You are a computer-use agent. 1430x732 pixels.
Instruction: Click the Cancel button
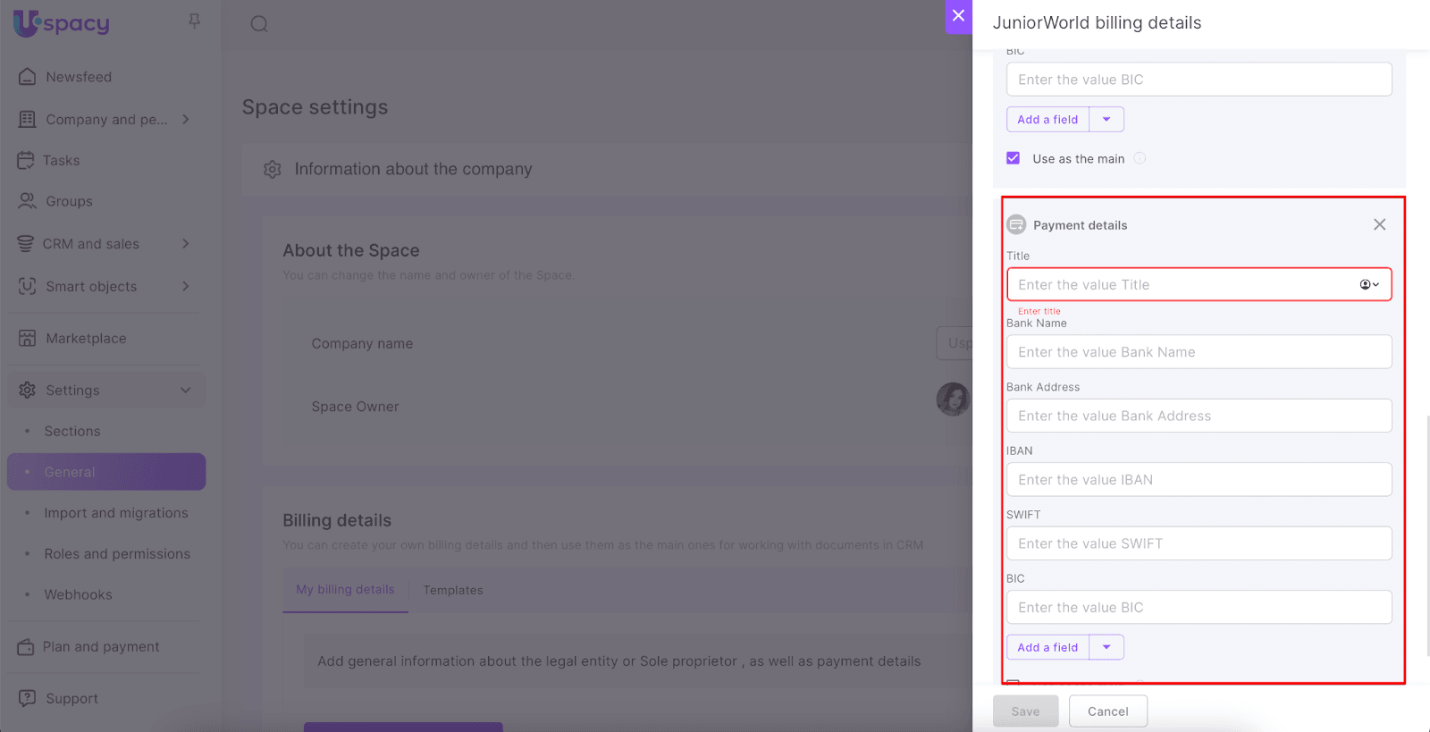[x=1107, y=711]
